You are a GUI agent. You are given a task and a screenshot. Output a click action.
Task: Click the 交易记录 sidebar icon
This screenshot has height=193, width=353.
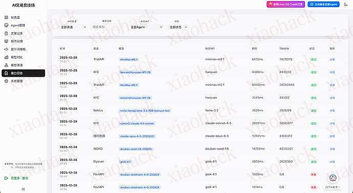tap(6, 33)
